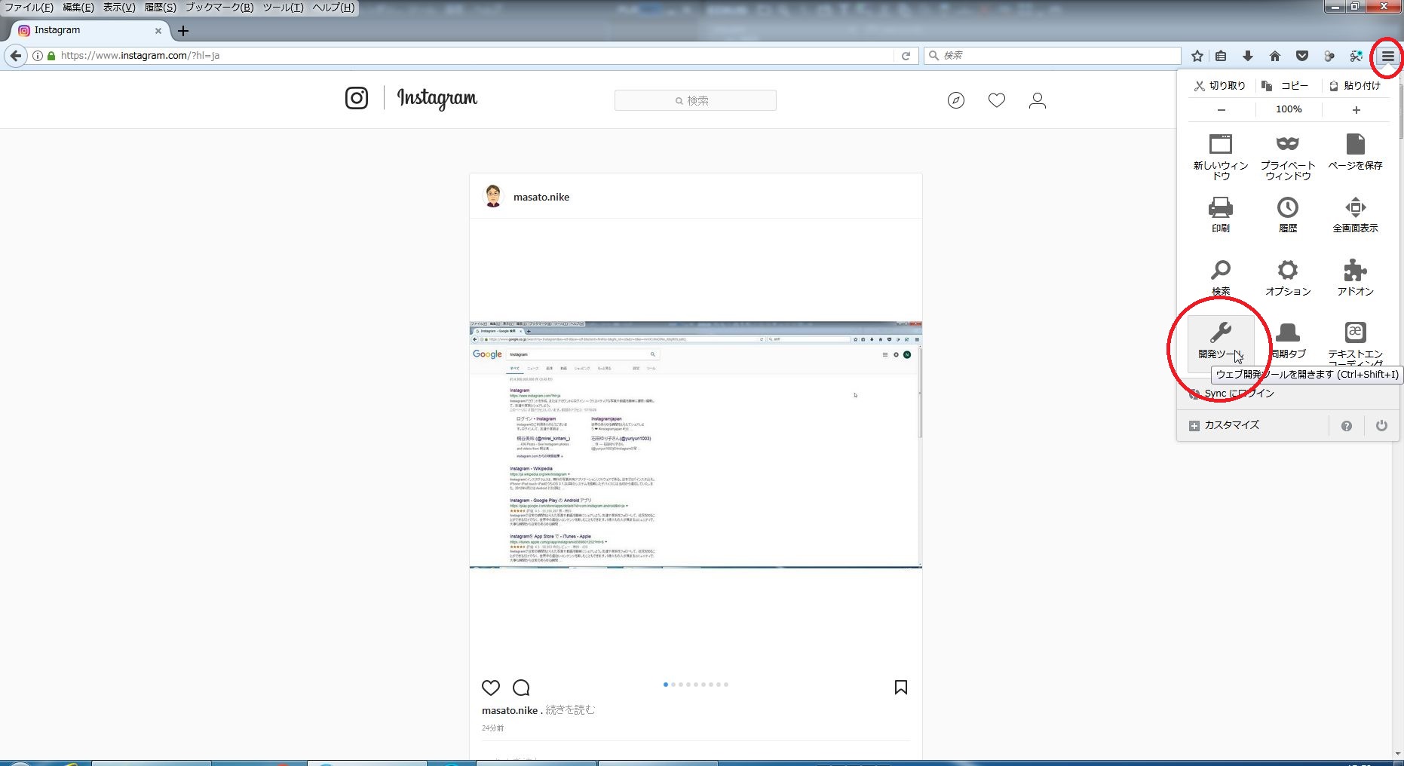The image size is (1404, 766).
Task: Click masato.nike avatar picture
Action: point(493,196)
